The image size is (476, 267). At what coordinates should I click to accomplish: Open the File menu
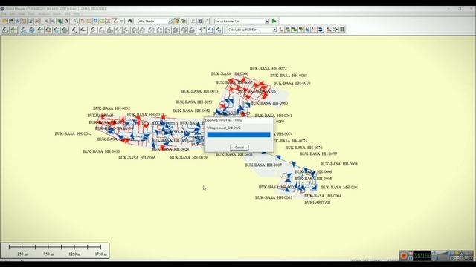[4, 13]
